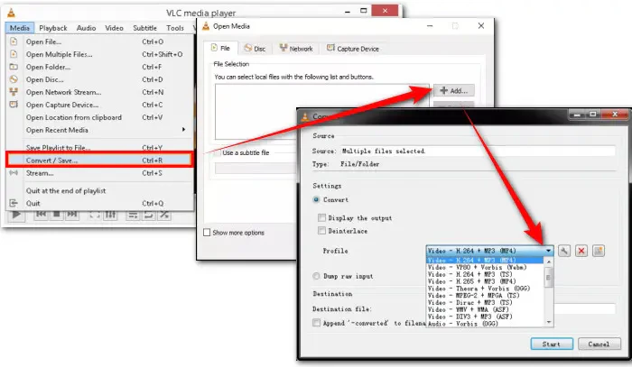Choose Video - WMV + WMA (ASF) profile
This screenshot has height=367, width=632.
[x=487, y=309]
